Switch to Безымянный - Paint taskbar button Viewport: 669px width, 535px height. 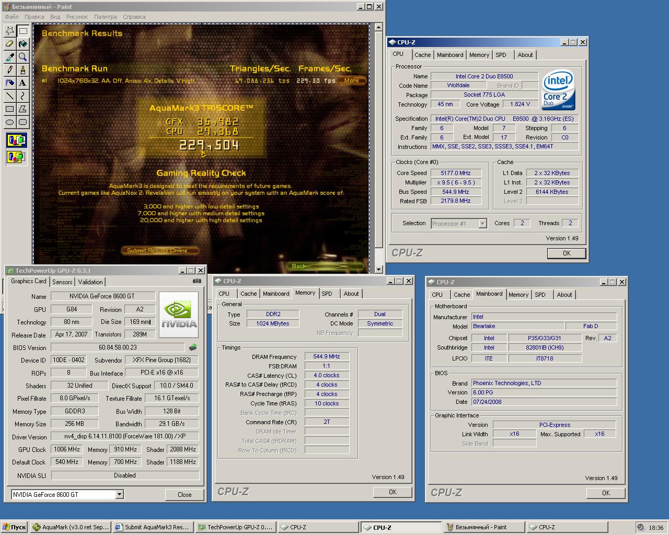point(483,527)
